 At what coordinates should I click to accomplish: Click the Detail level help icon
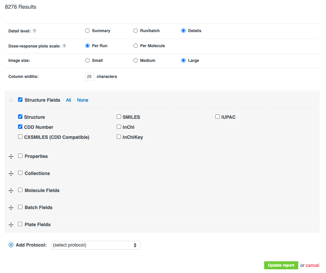coord(34,31)
